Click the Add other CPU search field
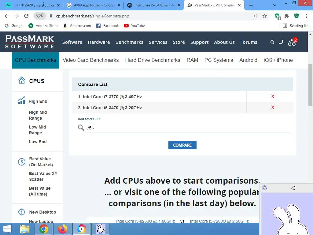Screen dimensions: 313x235 (x=188, y=128)
